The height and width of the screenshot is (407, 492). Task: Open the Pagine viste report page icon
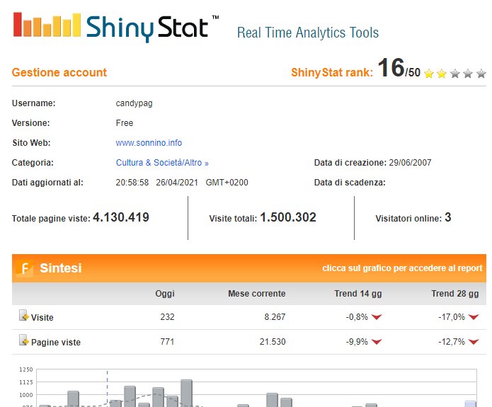click(x=24, y=340)
